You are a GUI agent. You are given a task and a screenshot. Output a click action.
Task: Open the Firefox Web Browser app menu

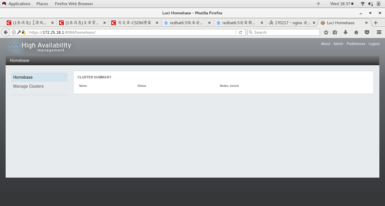click(74, 4)
